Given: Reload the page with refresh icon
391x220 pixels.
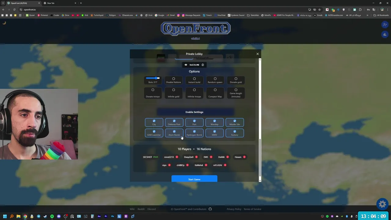Looking at the screenshot, I should coord(14,9).
